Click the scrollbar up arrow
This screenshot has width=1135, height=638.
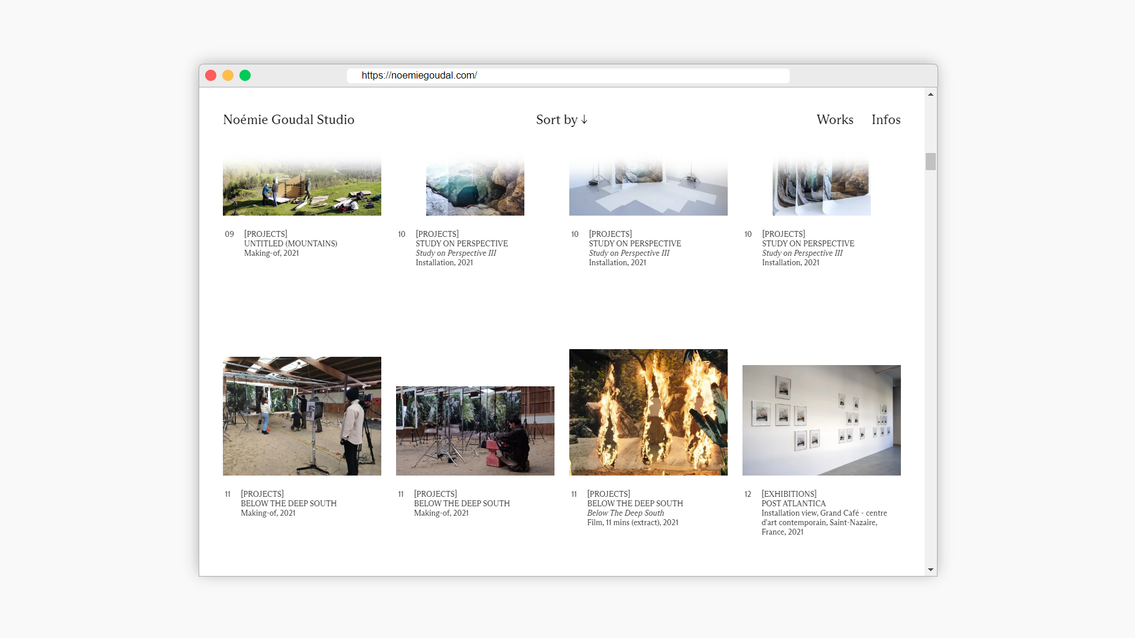point(930,95)
